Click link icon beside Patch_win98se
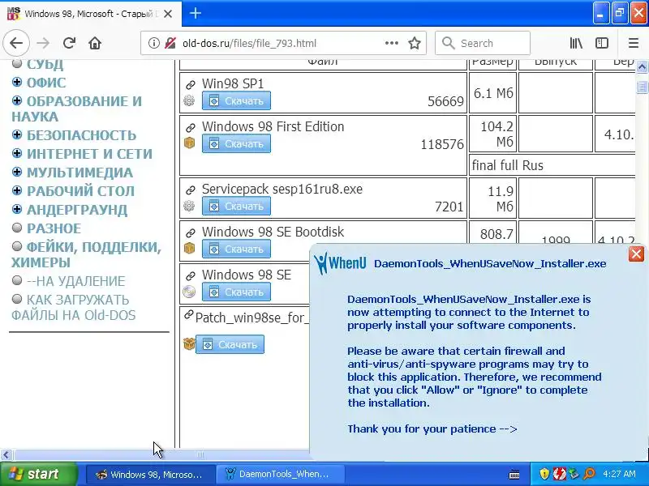 [x=189, y=314]
